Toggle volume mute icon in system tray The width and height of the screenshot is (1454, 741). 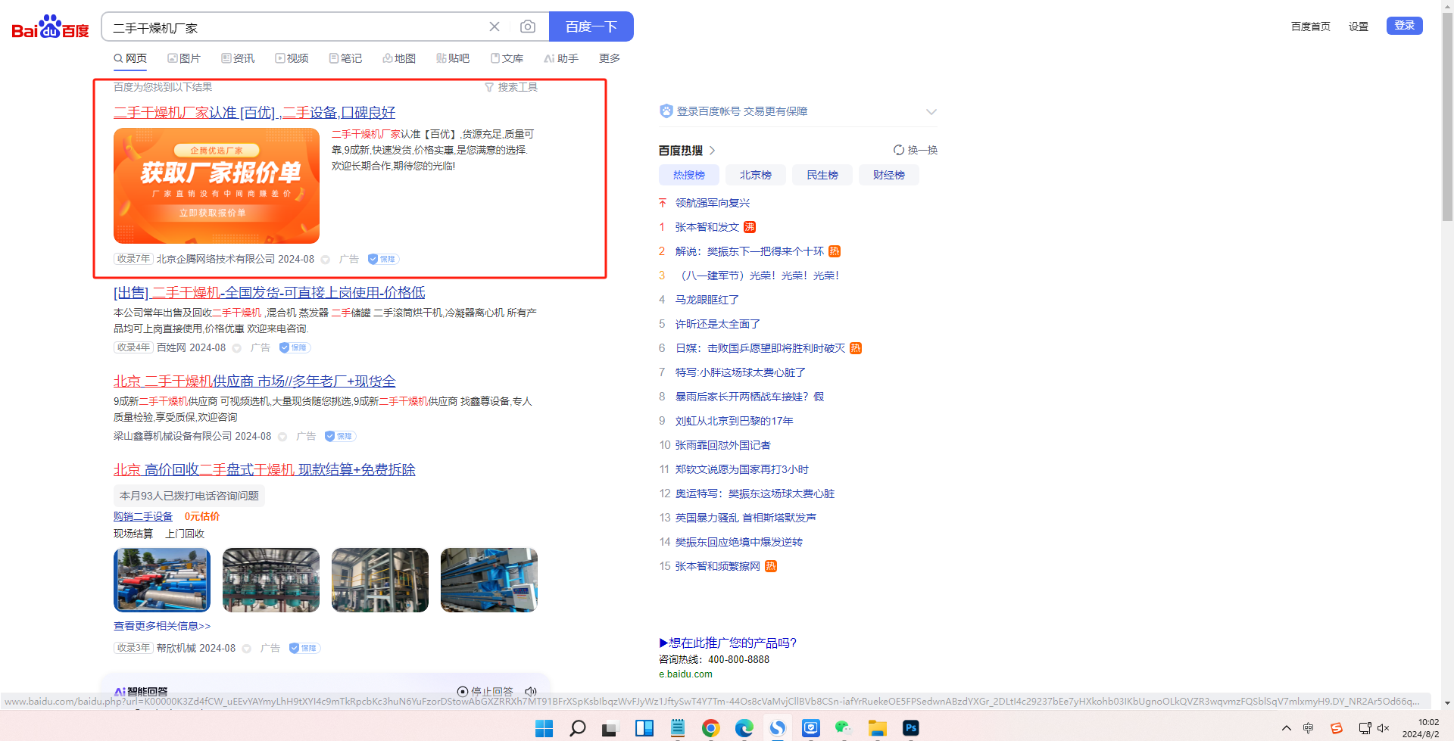[x=1384, y=727]
